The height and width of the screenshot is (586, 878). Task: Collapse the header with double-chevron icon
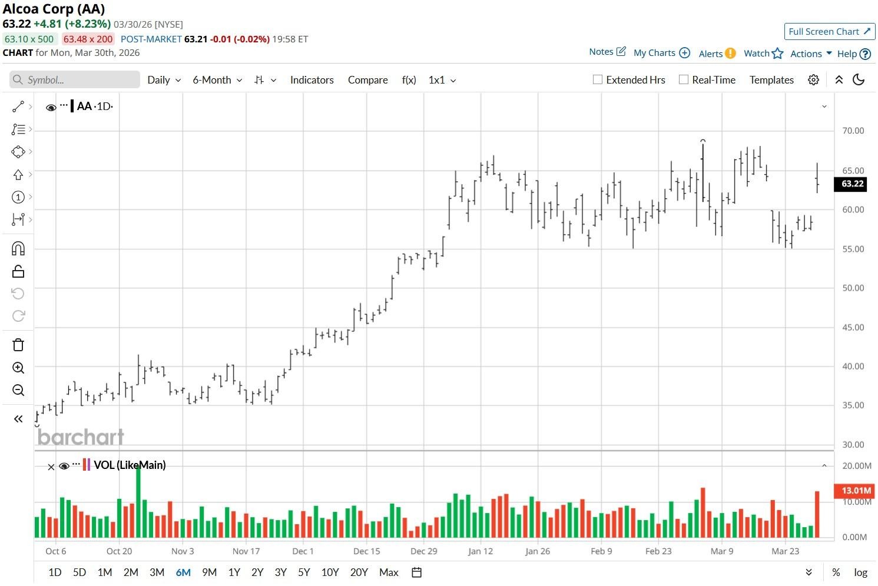(x=839, y=80)
